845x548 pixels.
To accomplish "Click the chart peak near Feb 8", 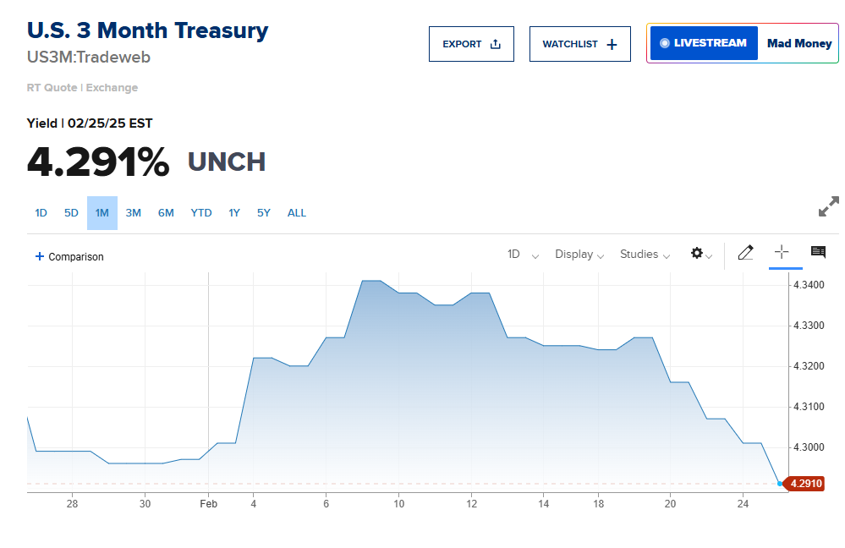I will (x=371, y=281).
